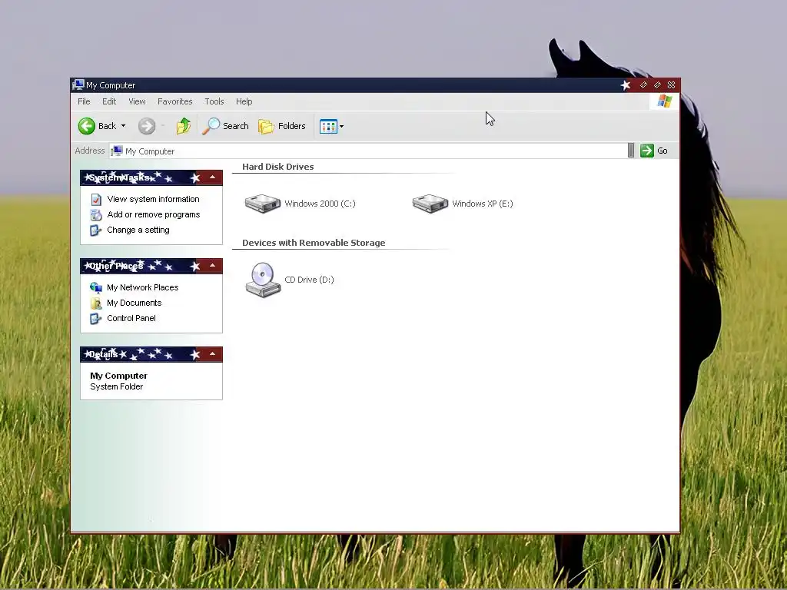Click the Other Places panel header title
The image size is (787, 590).
tap(116, 266)
